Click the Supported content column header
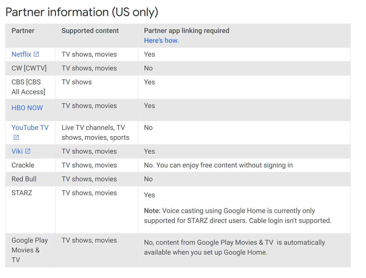Screen dimensions: 366x278 click(90, 30)
